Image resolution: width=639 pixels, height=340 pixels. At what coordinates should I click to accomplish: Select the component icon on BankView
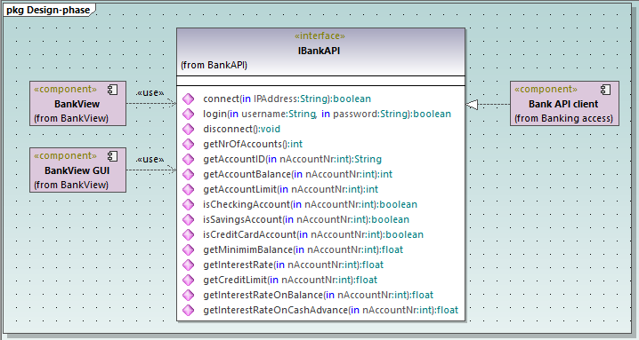pyautogui.click(x=113, y=90)
